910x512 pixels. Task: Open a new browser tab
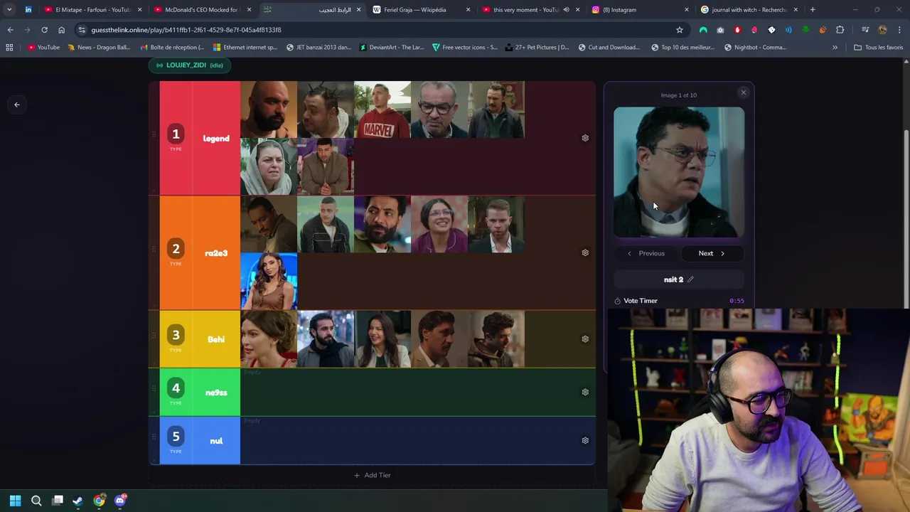pyautogui.click(x=813, y=10)
